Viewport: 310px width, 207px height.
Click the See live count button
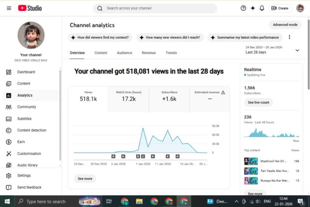(x=258, y=102)
